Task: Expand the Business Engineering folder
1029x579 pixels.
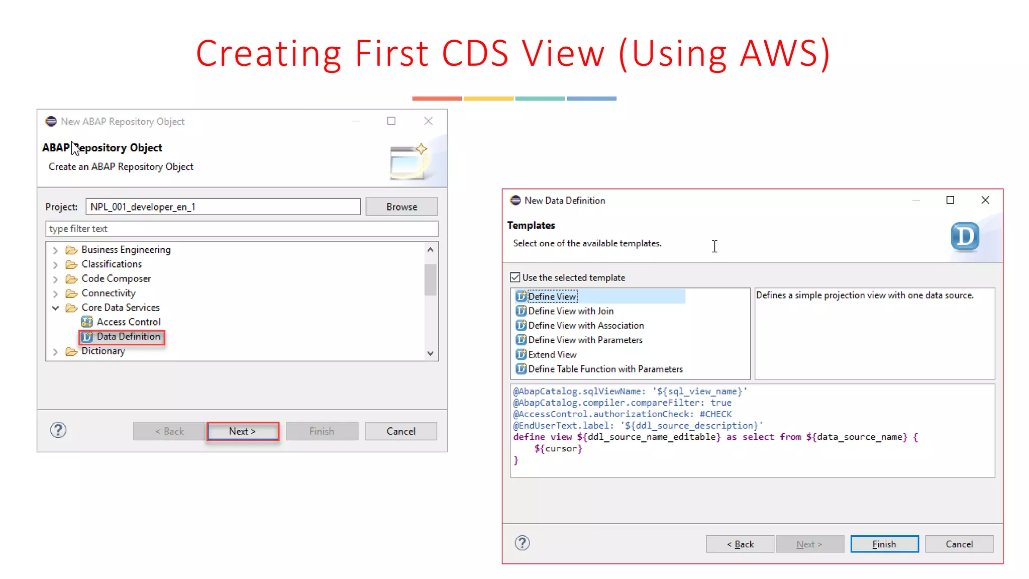Action: pos(56,250)
